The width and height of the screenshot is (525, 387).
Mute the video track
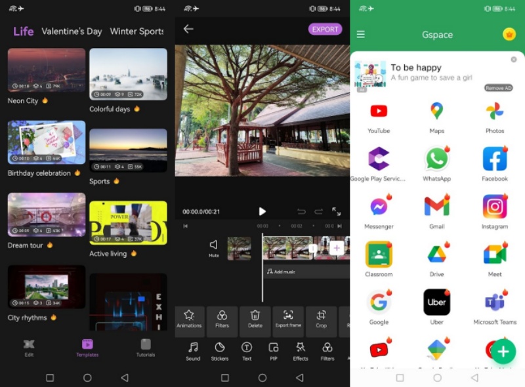click(x=214, y=249)
